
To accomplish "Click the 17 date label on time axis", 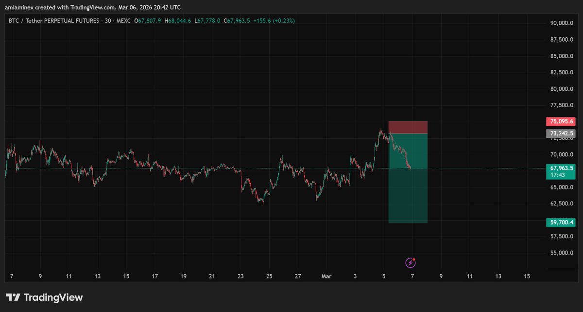I will [155, 276].
